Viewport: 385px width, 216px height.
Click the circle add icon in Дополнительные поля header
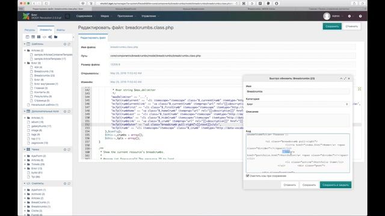coord(65,112)
